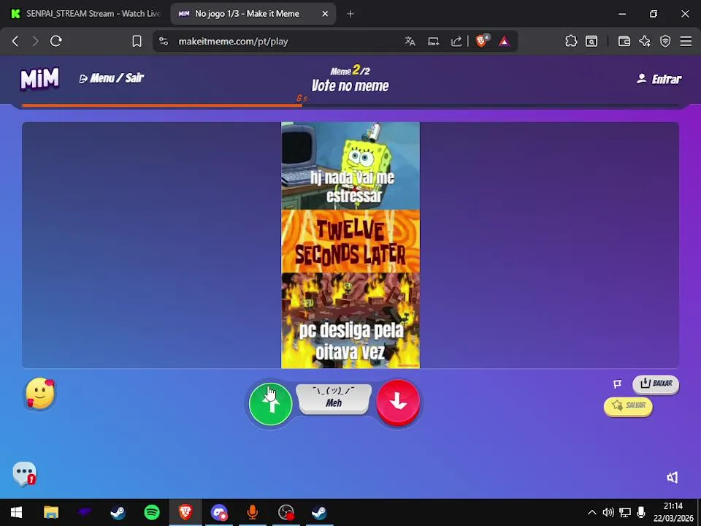
Task: Open Leo AI sparkle icon
Action: pyautogui.click(x=644, y=41)
